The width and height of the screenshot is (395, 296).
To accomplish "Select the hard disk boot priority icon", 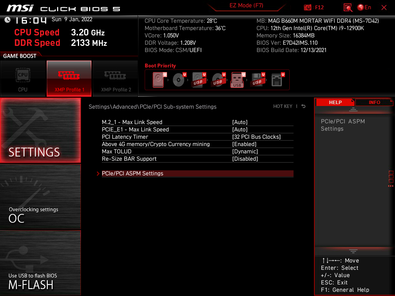I will point(159,80).
